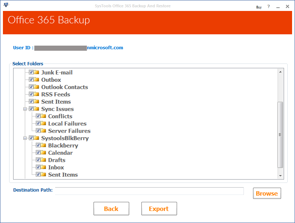Click the Conflicts folder icon
This screenshot has width=295, height=223.
(43, 116)
